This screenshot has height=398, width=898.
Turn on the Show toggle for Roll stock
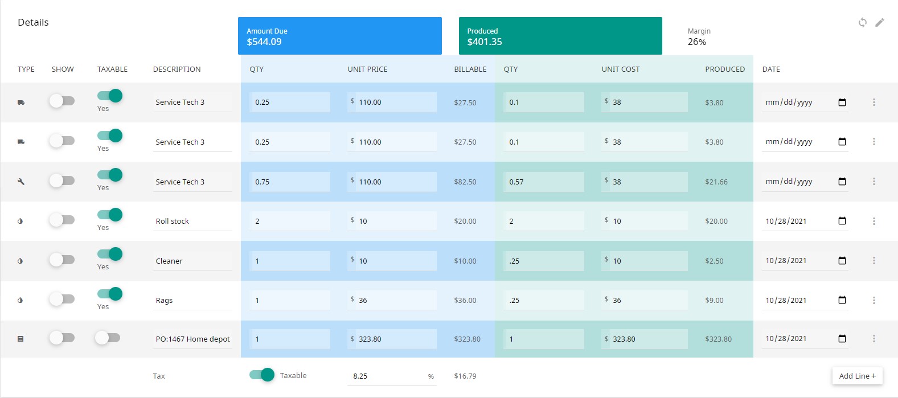61,220
